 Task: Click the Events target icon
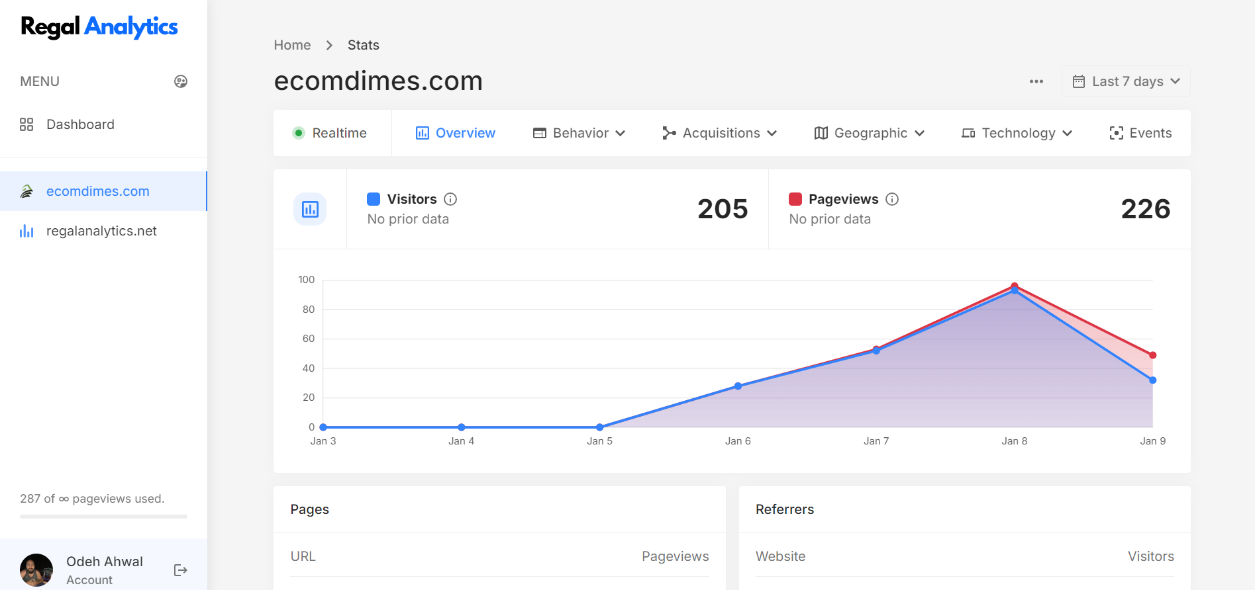tap(1117, 133)
